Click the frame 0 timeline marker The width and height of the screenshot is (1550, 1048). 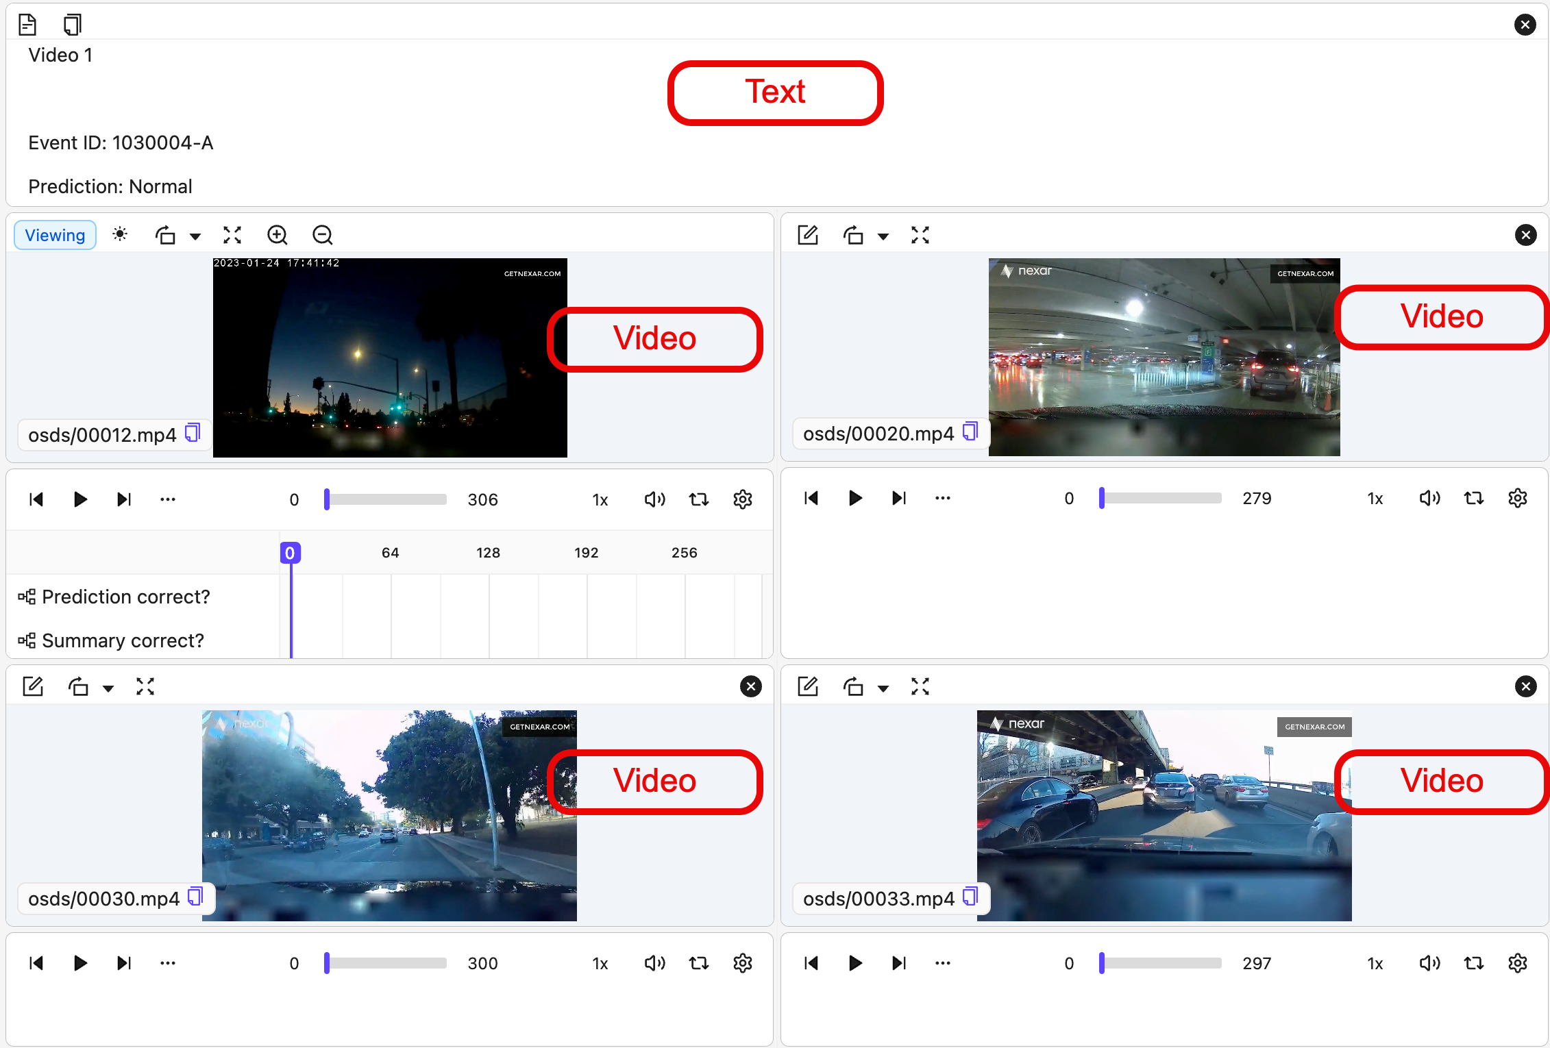291,553
